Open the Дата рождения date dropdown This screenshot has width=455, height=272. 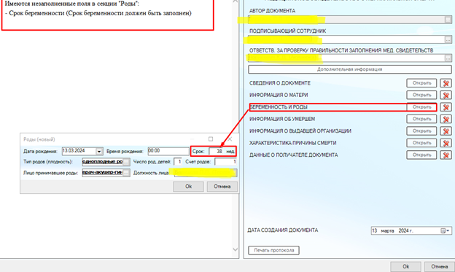(x=99, y=151)
